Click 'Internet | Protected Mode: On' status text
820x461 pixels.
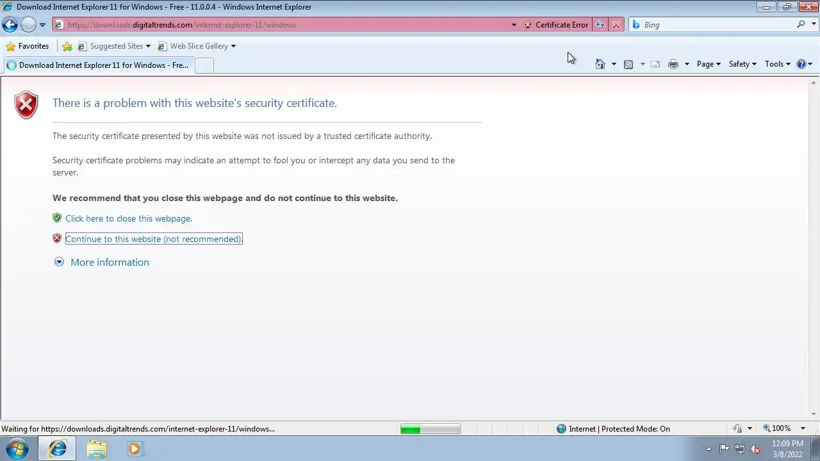pos(619,429)
